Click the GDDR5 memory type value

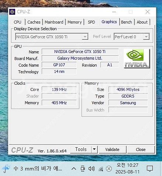click(128, 96)
